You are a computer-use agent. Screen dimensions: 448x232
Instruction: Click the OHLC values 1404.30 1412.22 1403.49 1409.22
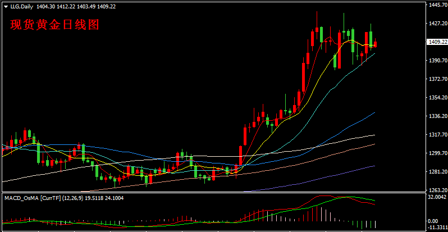76,7
